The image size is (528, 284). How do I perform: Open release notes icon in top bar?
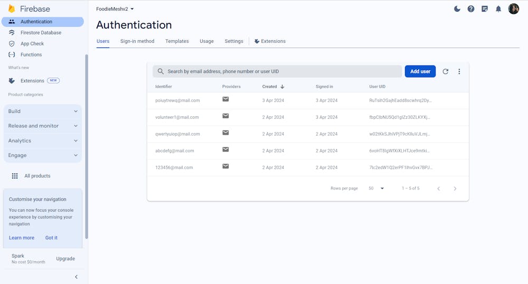tap(485, 9)
